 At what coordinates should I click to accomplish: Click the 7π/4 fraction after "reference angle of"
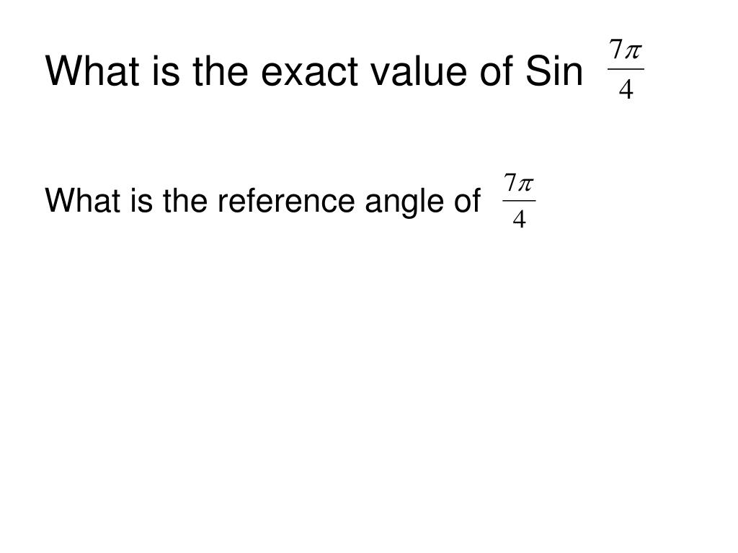click(x=519, y=201)
